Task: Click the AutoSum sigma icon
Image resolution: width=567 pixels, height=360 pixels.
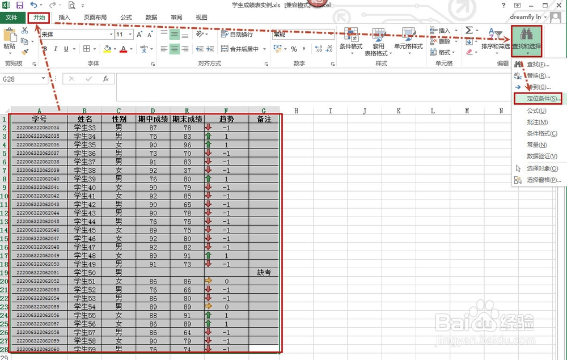Action: [469, 30]
